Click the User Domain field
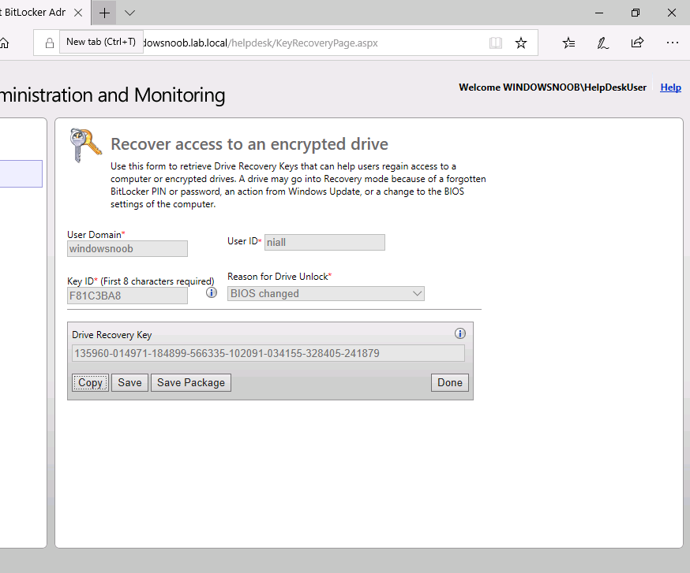The width and height of the screenshot is (690, 573). click(x=128, y=249)
